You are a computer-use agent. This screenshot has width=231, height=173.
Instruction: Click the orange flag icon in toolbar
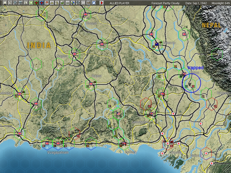coord(47,3)
